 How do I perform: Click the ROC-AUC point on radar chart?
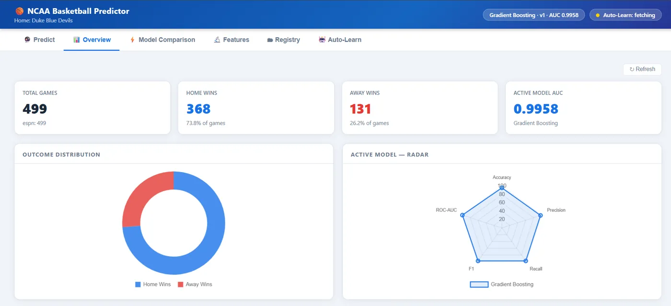point(463,216)
